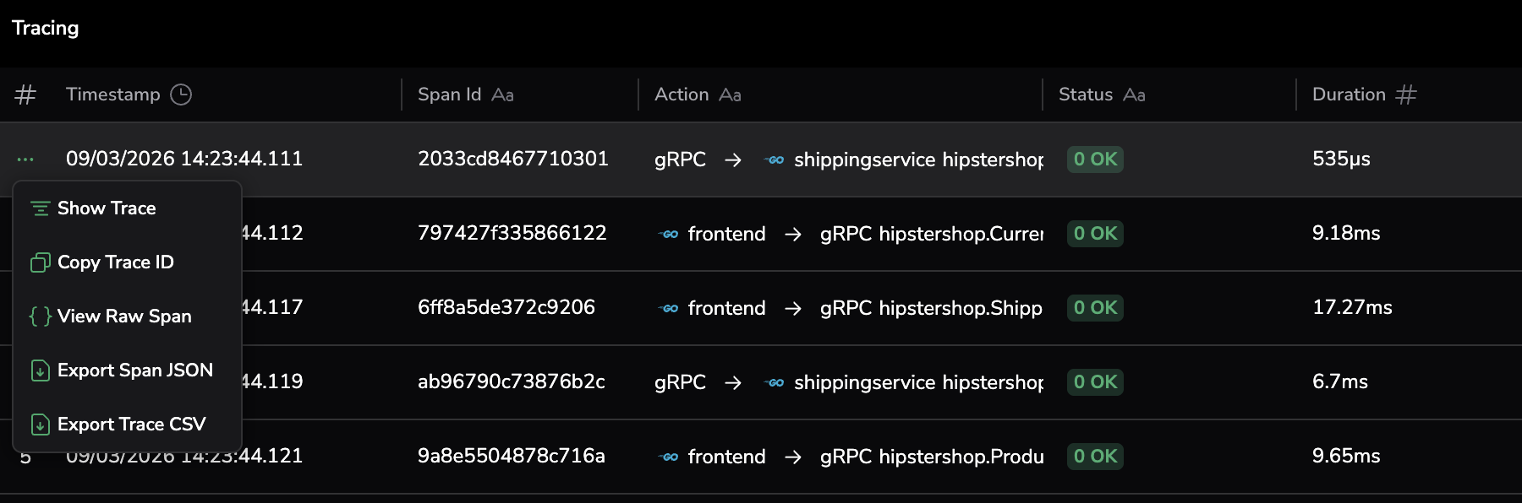Click link icon before frontend in second row

pyautogui.click(x=669, y=234)
